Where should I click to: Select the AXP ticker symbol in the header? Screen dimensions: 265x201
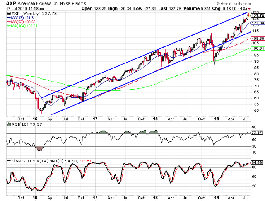tap(11, 3)
